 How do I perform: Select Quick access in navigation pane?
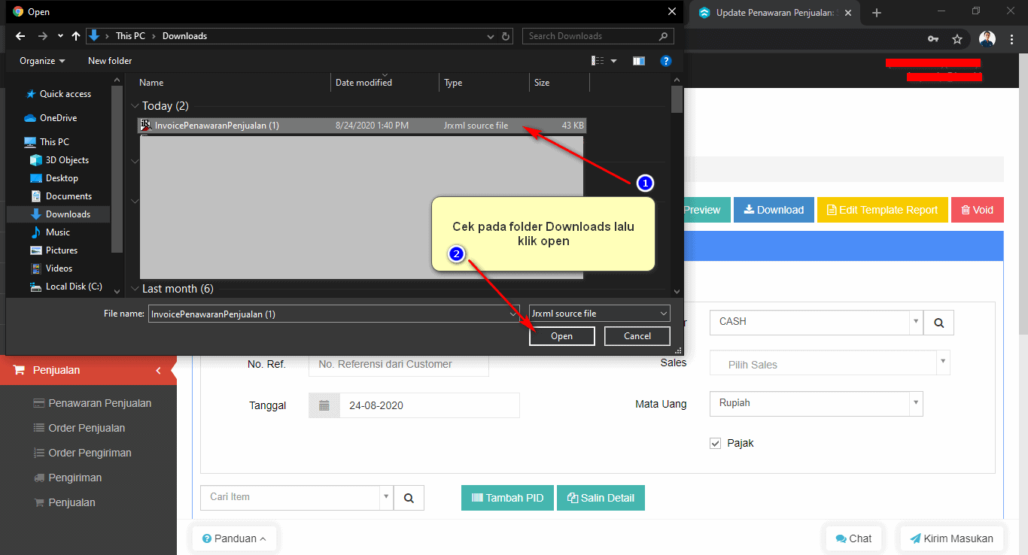click(59, 94)
